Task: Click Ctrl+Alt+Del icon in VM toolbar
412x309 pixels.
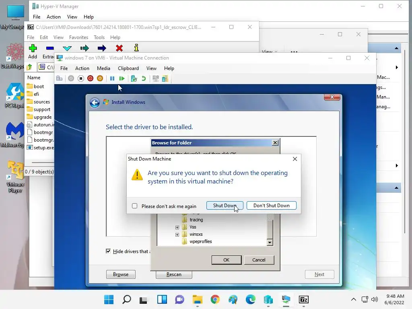Action: pos(60,78)
